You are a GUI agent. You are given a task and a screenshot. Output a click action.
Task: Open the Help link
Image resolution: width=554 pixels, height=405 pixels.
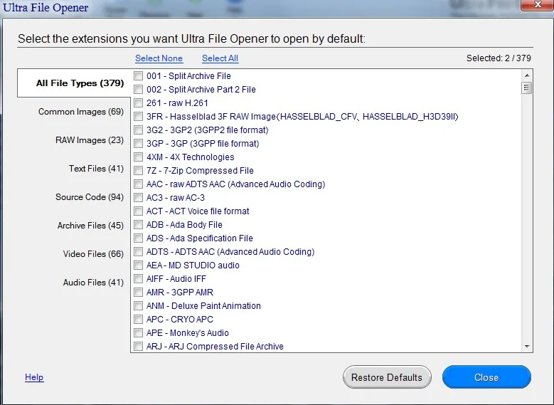point(34,377)
